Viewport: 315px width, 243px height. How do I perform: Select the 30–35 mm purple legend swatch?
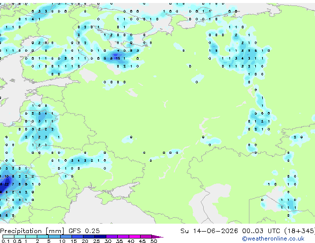click(111, 237)
